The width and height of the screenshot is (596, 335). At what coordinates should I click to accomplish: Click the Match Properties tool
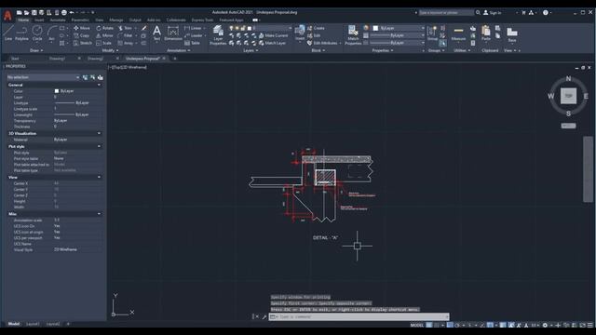(x=353, y=35)
